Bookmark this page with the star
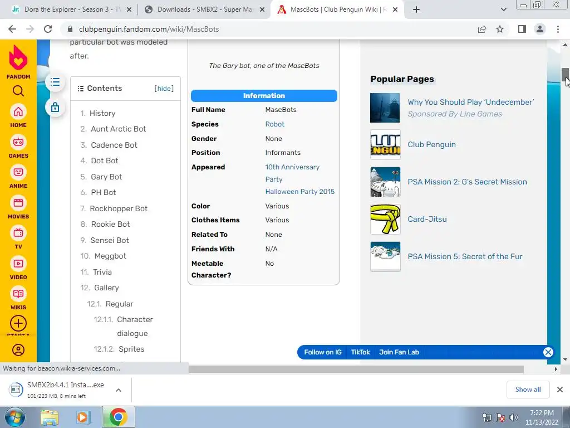The width and height of the screenshot is (570, 428). tap(500, 29)
